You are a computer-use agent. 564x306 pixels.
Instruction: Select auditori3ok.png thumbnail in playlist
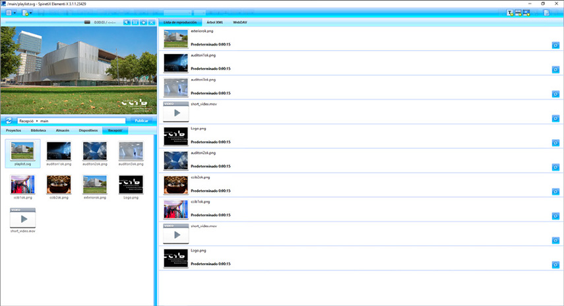176,87
